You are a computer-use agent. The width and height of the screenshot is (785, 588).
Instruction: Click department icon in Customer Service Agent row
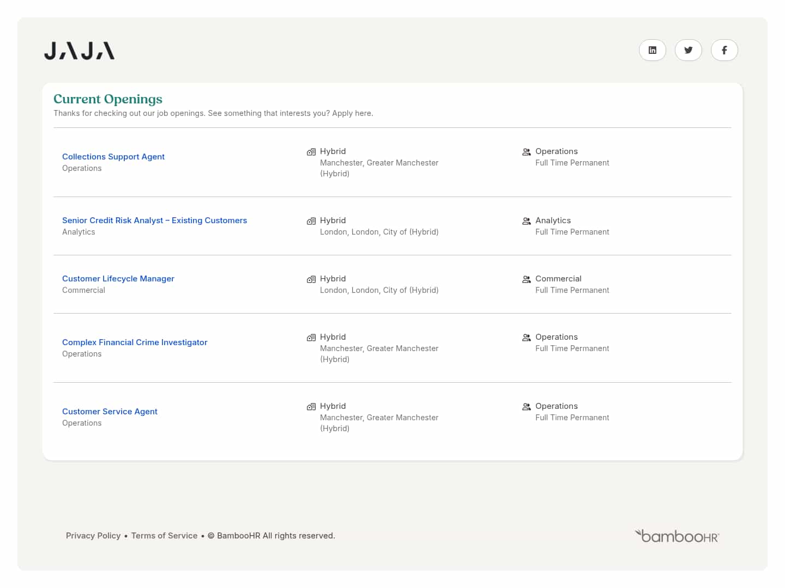527,407
